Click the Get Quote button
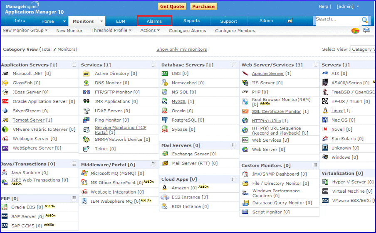 (172, 7)
